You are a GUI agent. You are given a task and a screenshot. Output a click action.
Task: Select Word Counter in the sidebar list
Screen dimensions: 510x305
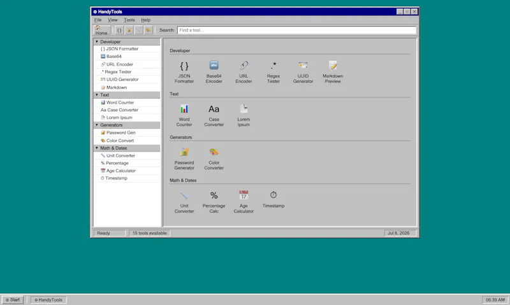(x=127, y=103)
